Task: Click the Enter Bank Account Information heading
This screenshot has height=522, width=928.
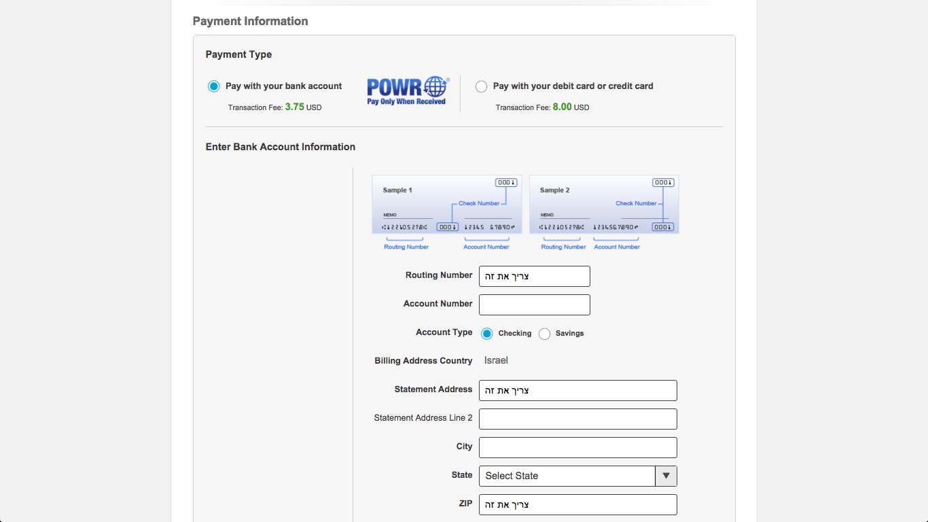Action: [281, 147]
